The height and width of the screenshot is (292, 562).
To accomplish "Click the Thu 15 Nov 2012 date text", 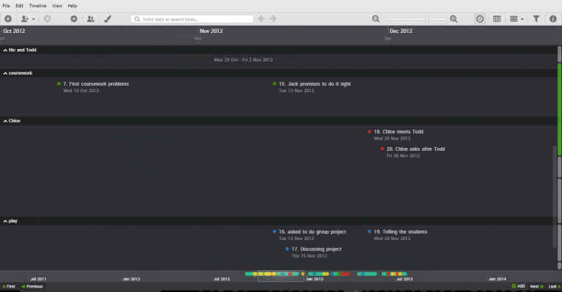I will point(310,256).
